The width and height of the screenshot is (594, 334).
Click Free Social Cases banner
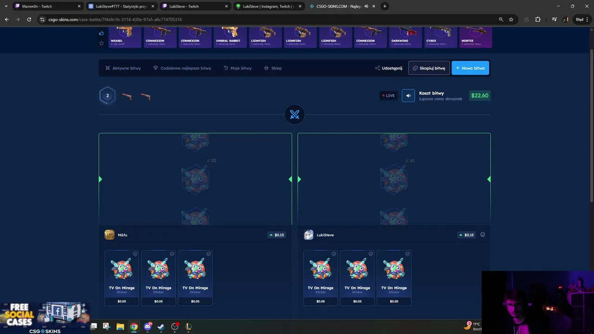(45, 318)
